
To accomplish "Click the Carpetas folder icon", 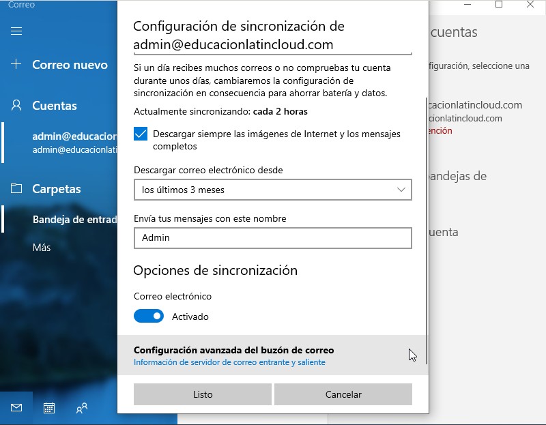I will pos(16,188).
